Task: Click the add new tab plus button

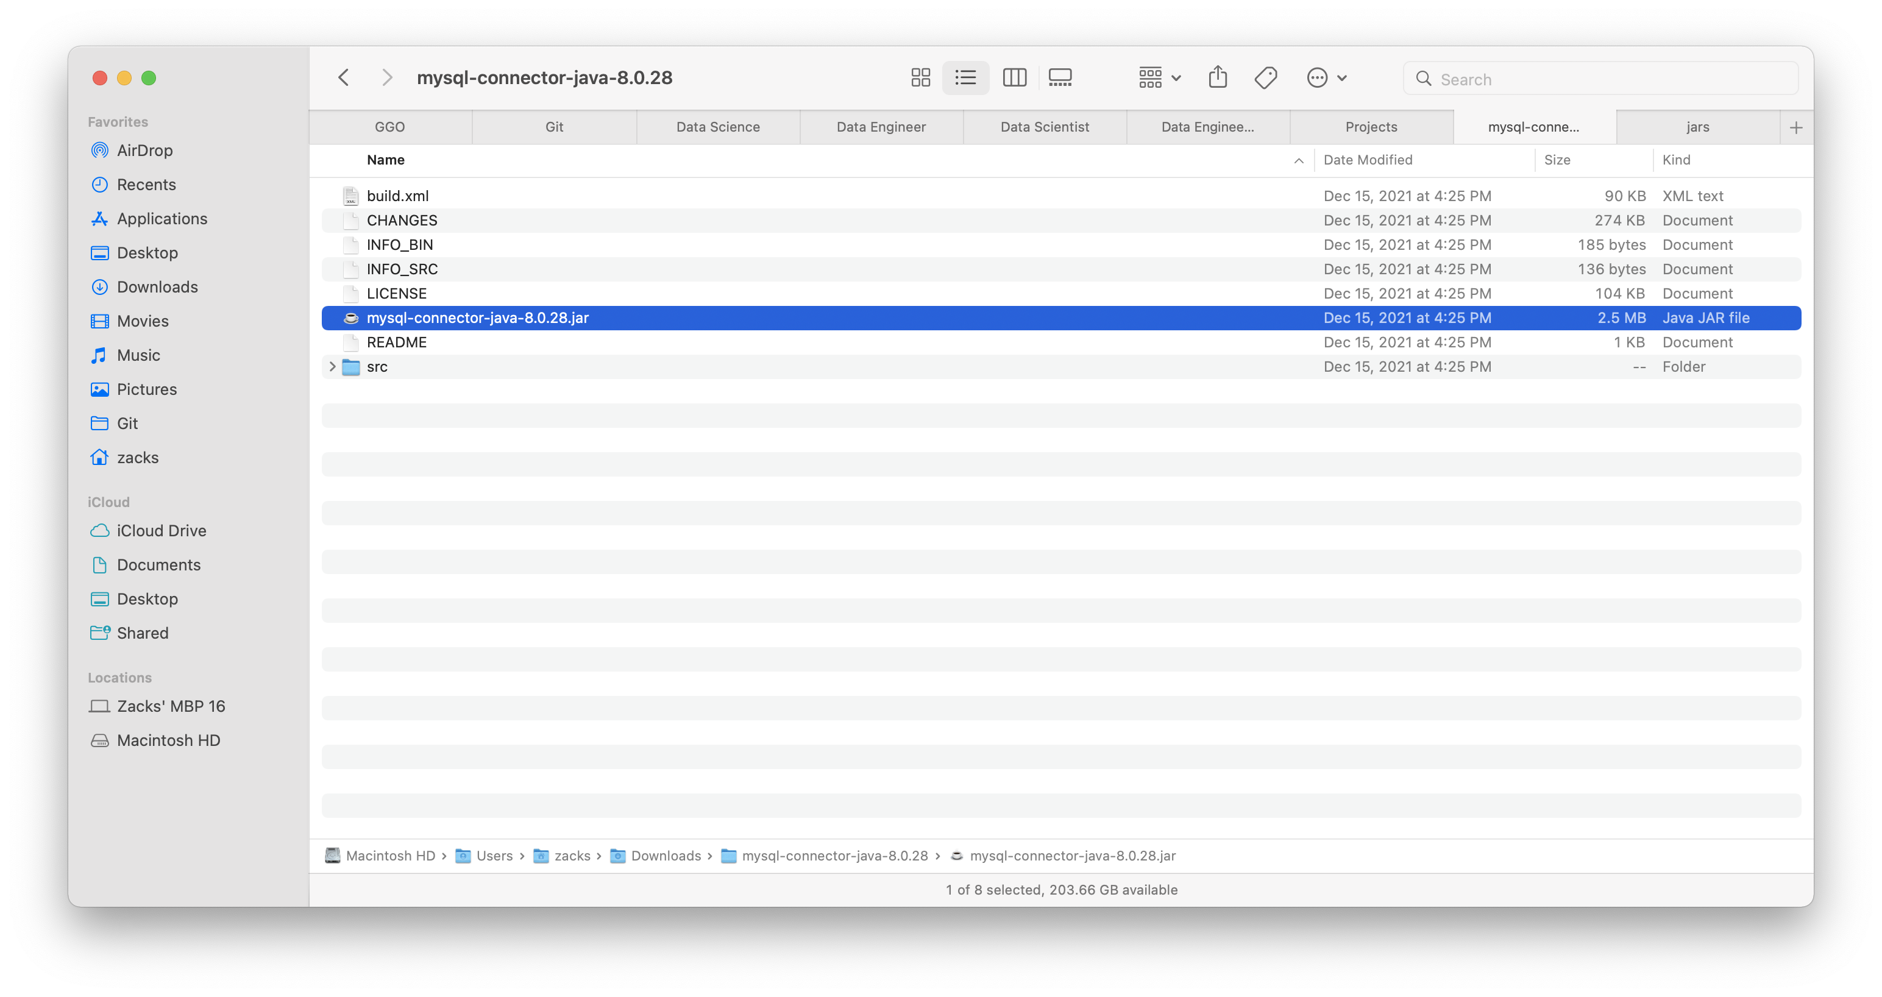Action: tap(1796, 128)
